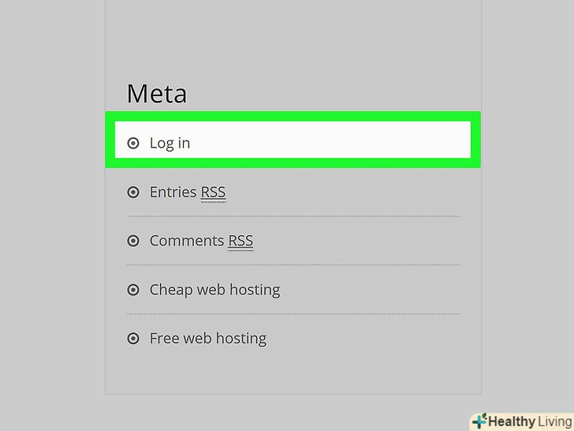Open the Comments RSS feed link
Image resolution: width=574 pixels, height=431 pixels.
pos(201,241)
